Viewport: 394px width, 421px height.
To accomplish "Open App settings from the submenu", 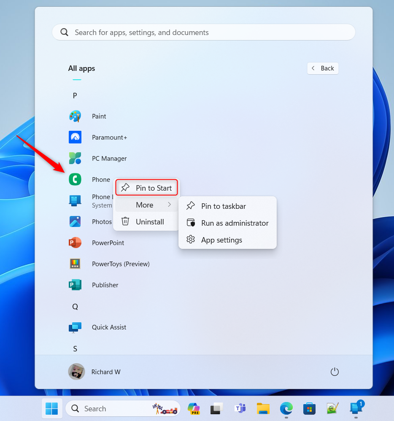I will coord(227,240).
